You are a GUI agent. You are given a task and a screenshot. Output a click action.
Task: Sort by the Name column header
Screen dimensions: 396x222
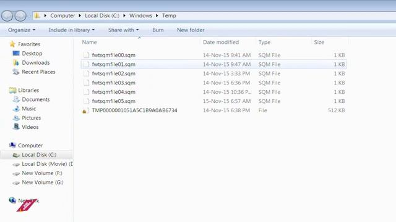89,43
